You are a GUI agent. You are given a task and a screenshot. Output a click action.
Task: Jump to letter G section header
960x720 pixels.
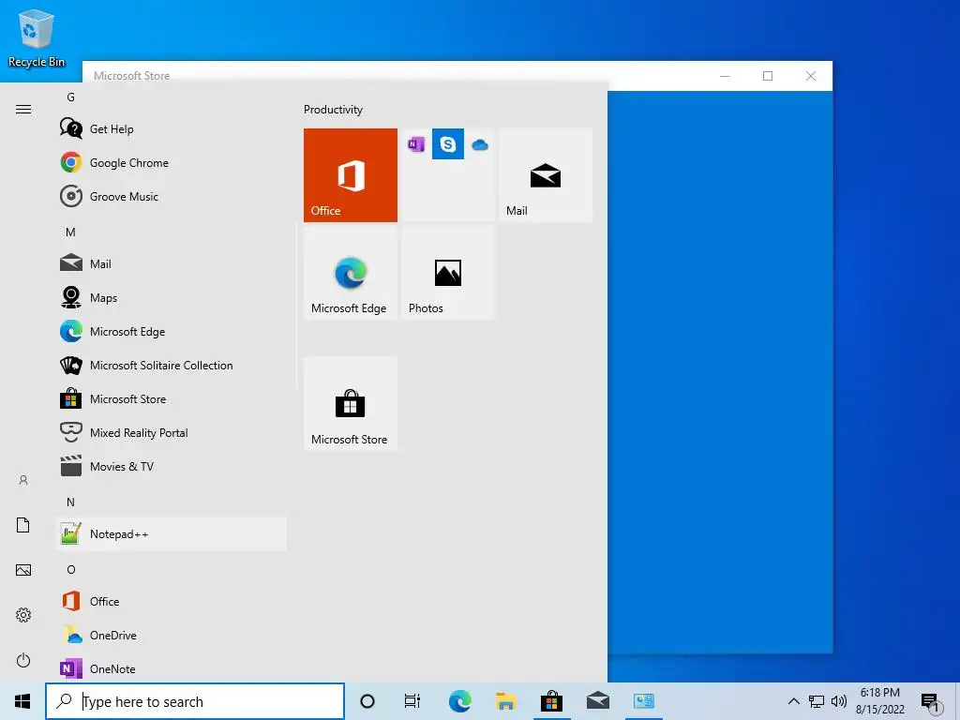coord(70,97)
